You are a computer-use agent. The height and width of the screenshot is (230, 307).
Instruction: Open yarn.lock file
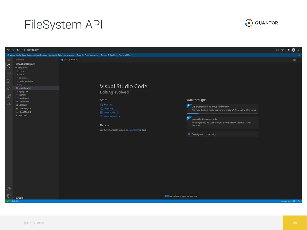(x=23, y=115)
